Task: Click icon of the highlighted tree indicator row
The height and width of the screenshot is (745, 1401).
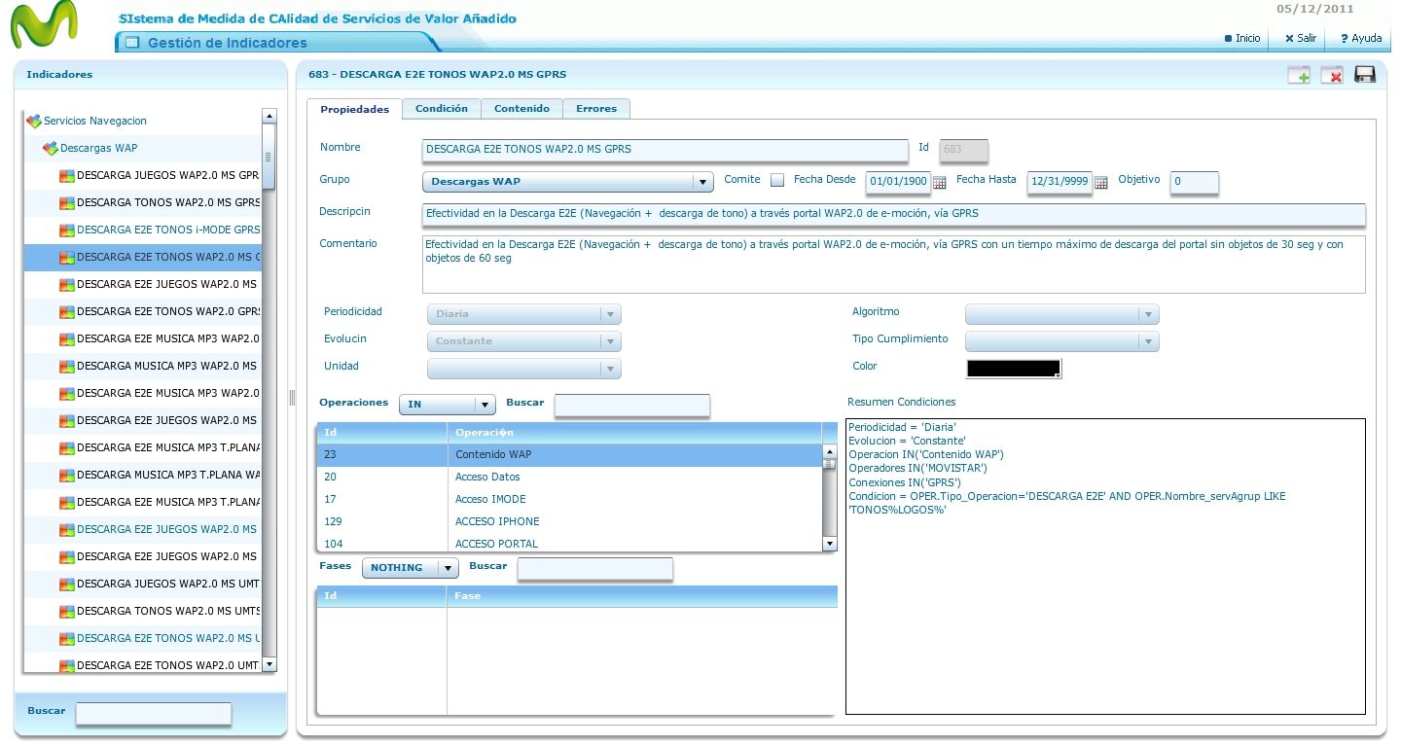Action: click(x=66, y=258)
